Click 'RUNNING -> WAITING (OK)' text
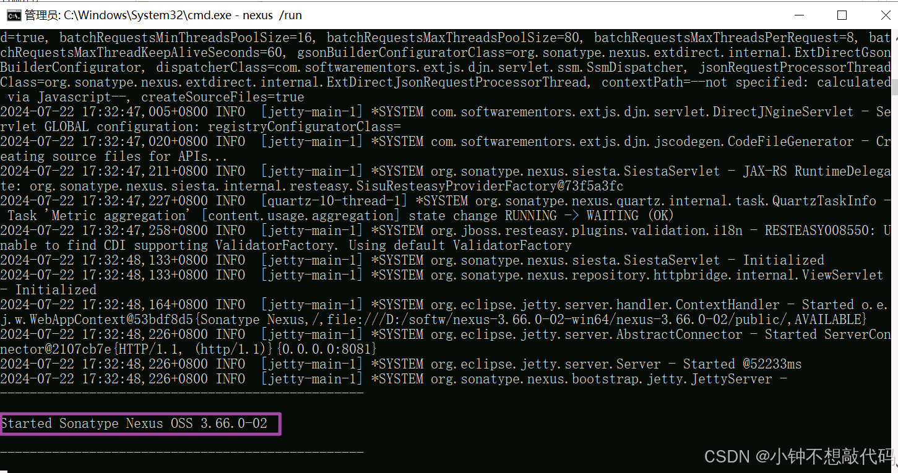This screenshot has height=473, width=898. [589, 216]
